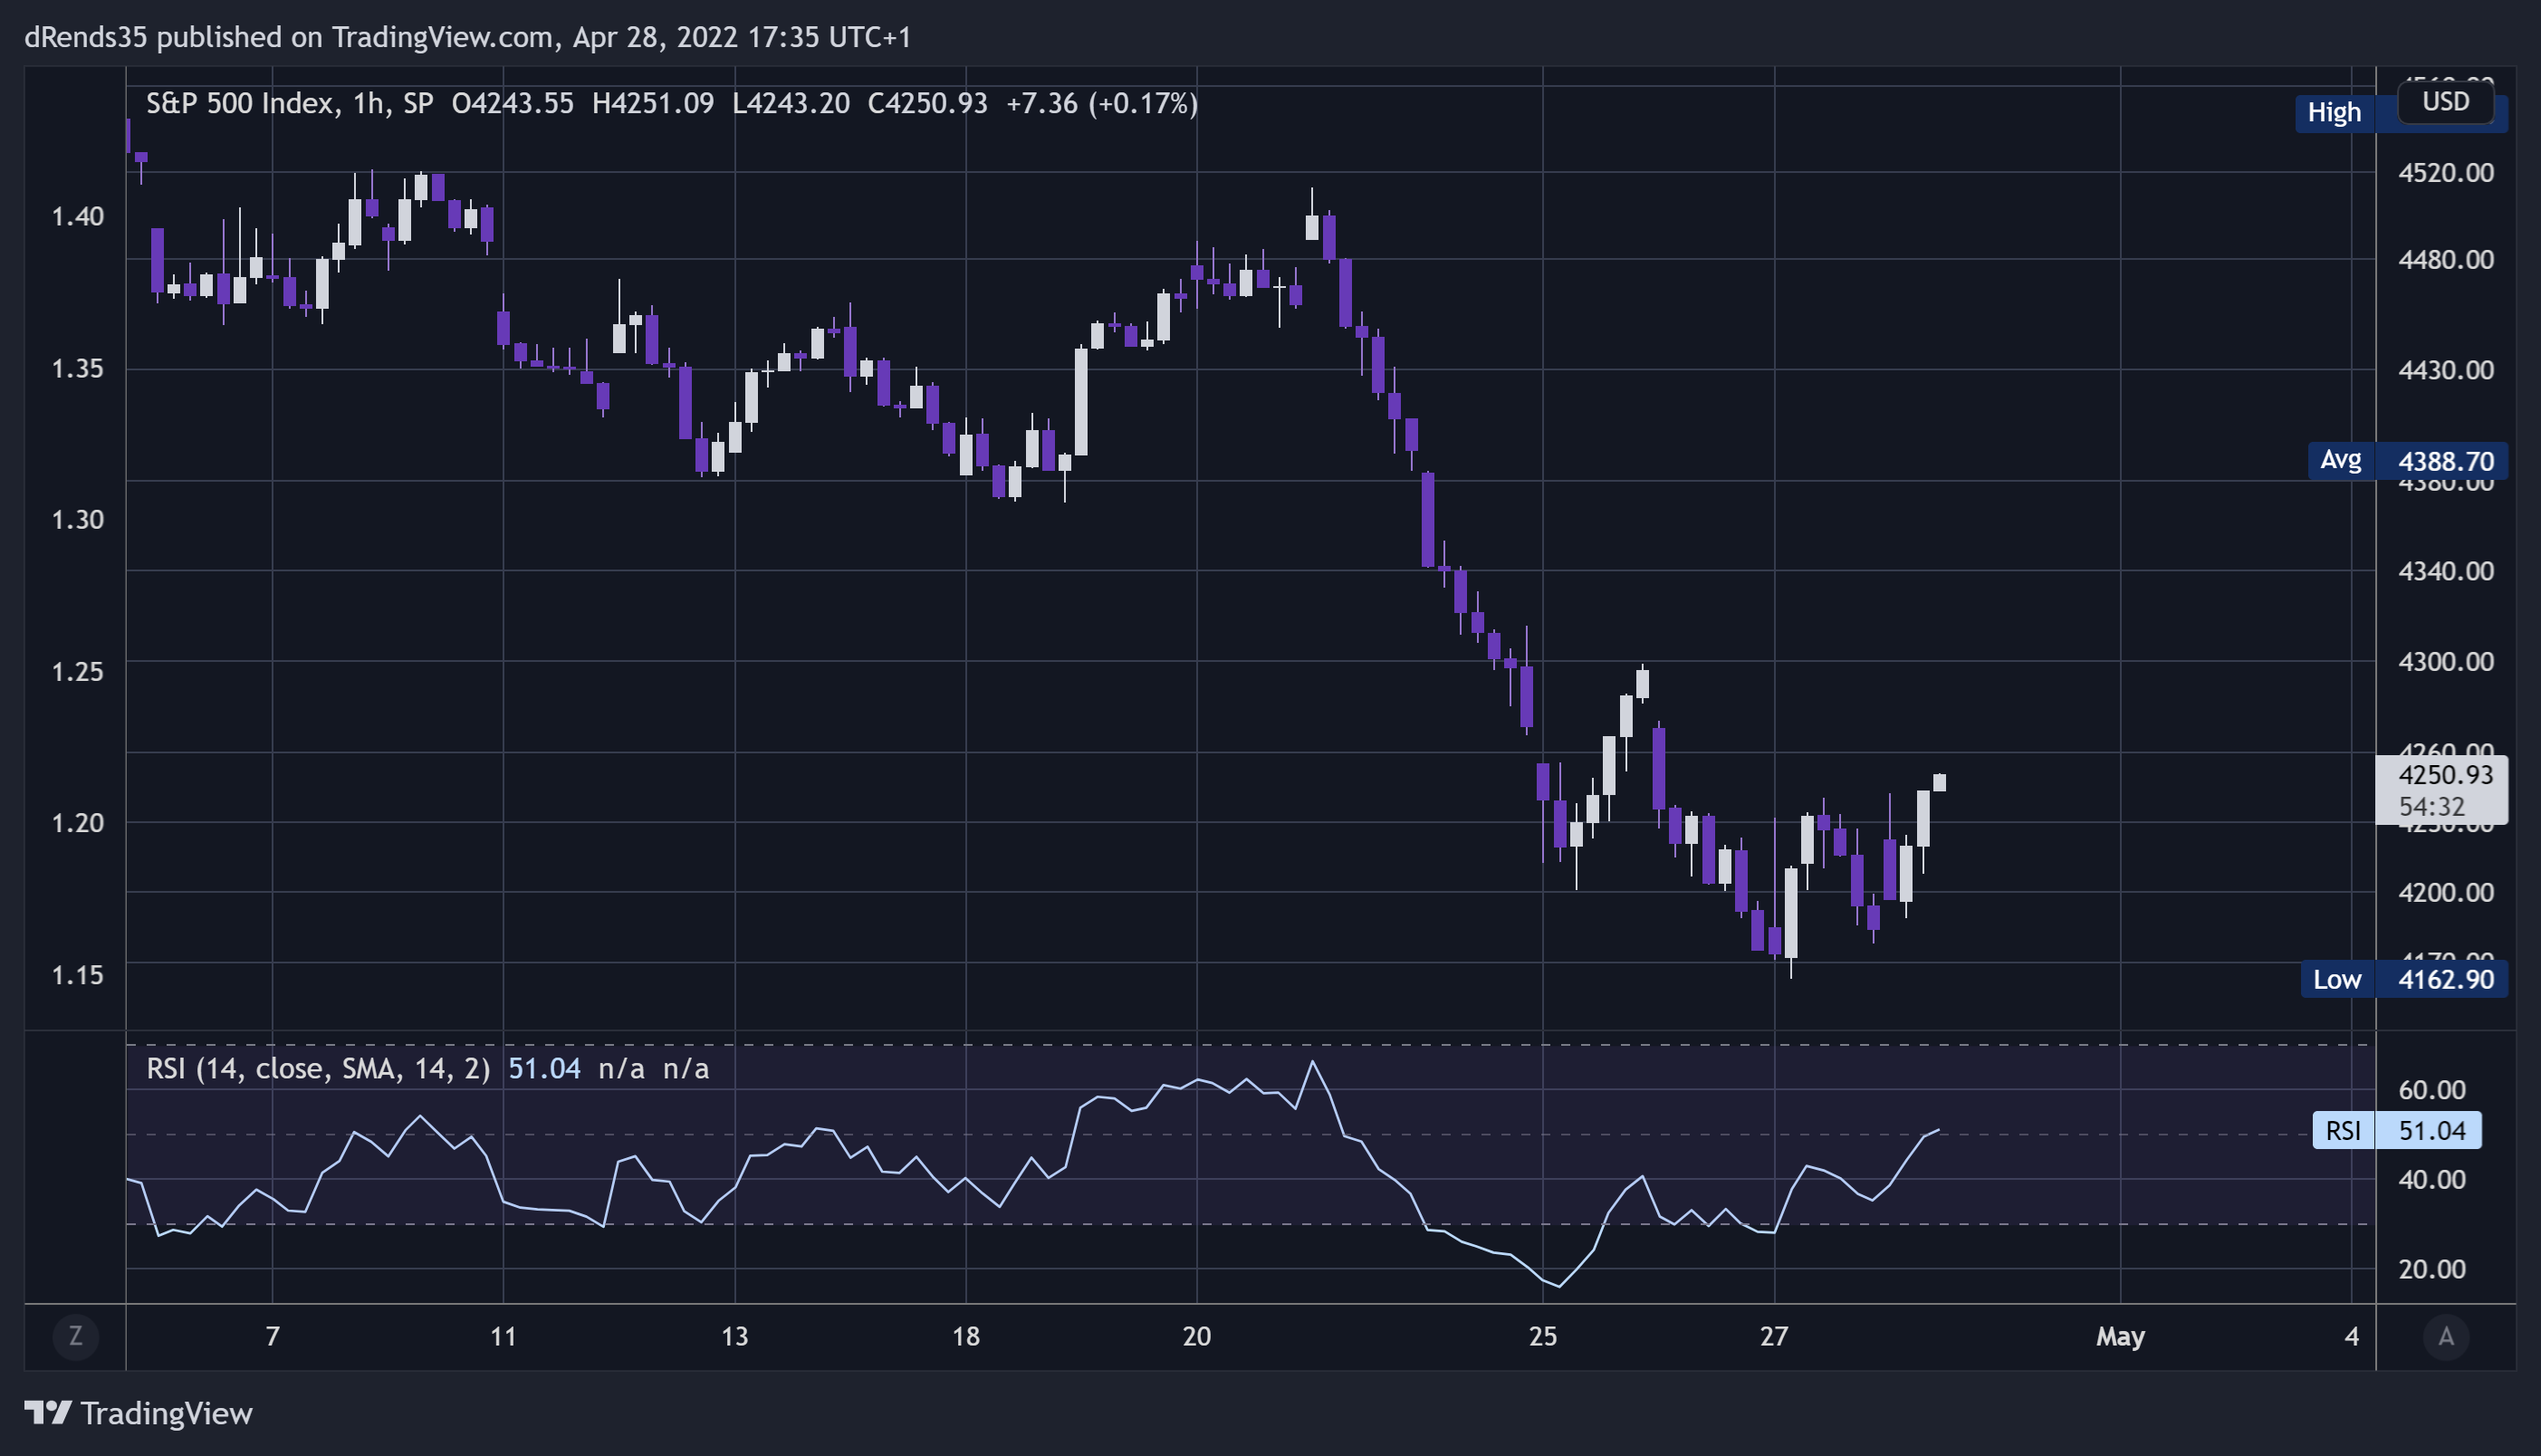
Task: Click the date label 27 on time axis
Action: [x=1774, y=1337]
